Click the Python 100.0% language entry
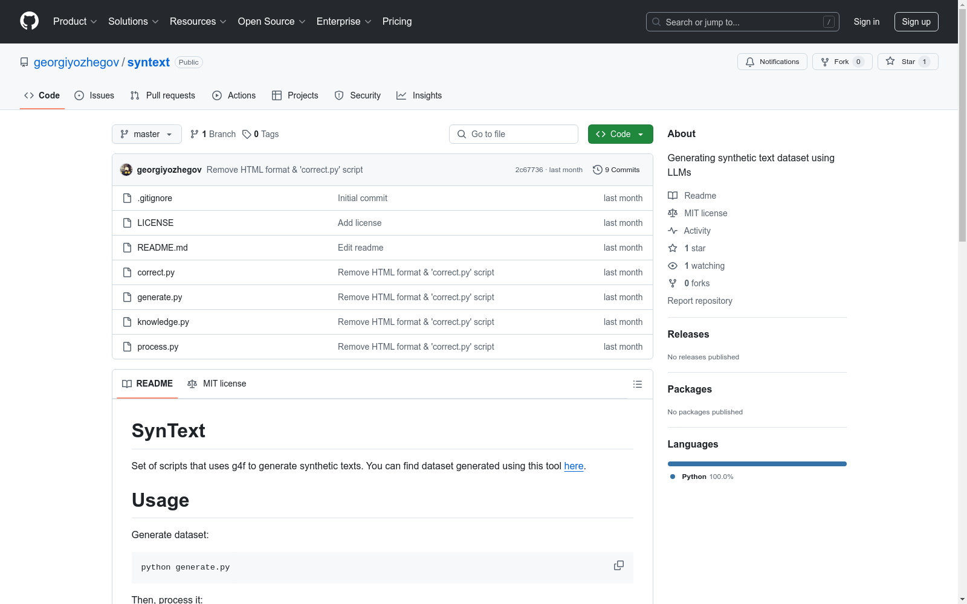This screenshot has height=604, width=967. (702, 477)
